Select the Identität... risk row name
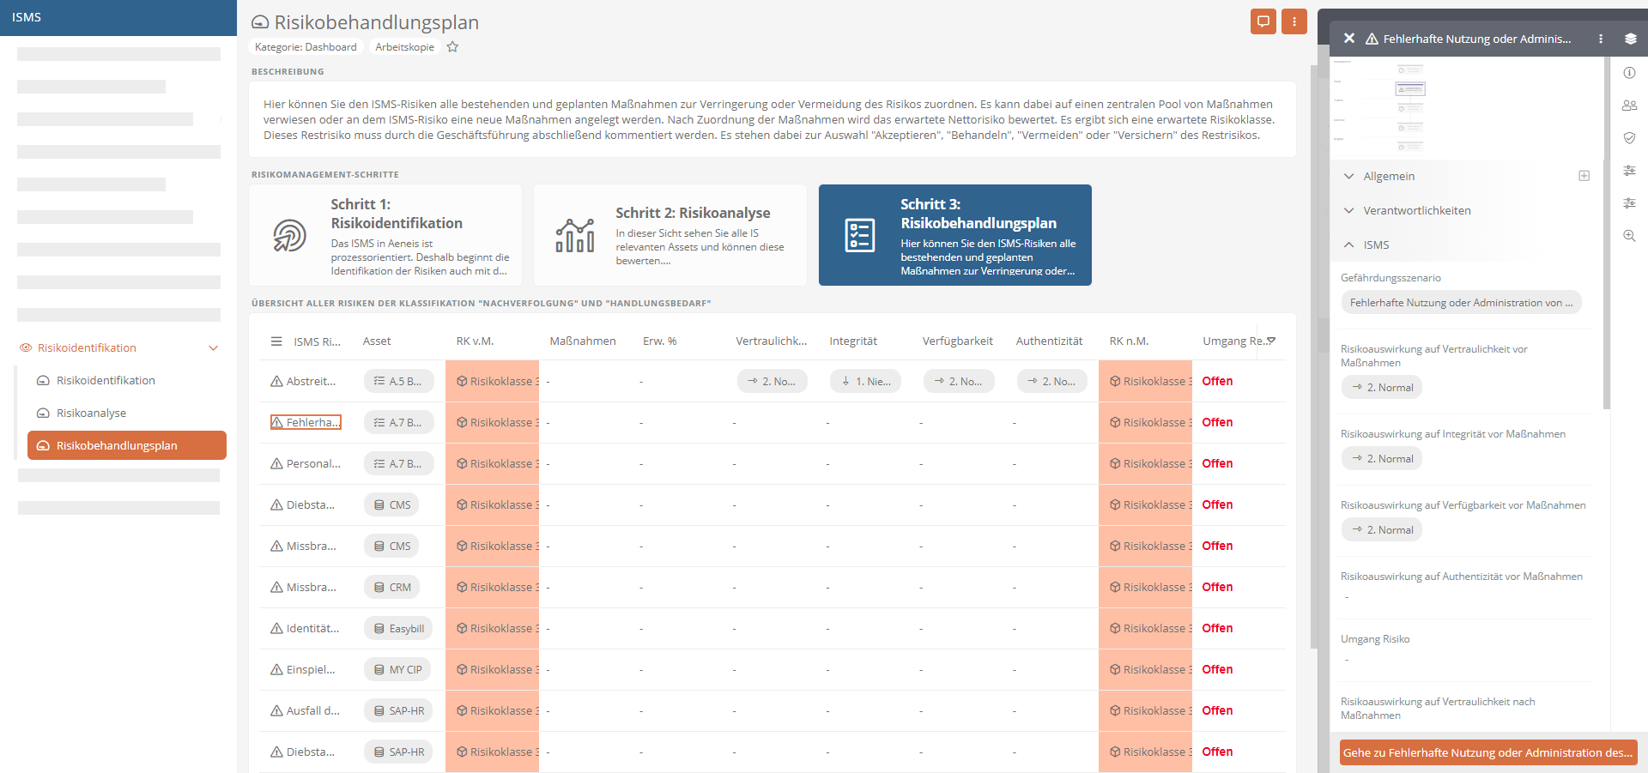This screenshot has width=1648, height=773. tap(312, 629)
